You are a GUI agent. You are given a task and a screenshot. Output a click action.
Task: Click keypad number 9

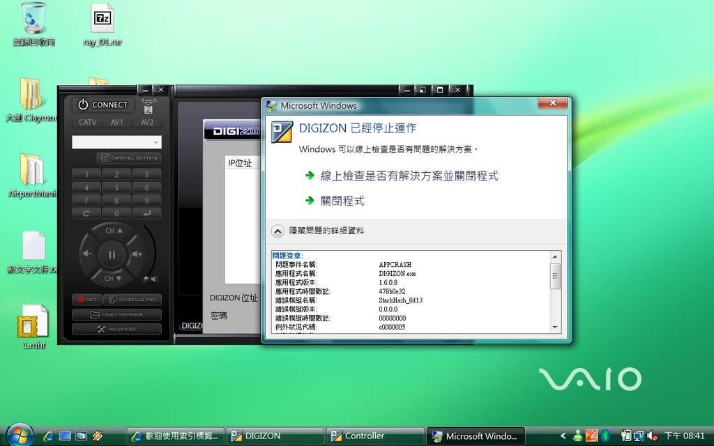[x=146, y=200]
